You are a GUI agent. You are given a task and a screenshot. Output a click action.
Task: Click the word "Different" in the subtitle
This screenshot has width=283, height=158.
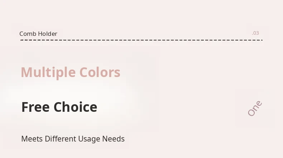click(60, 139)
